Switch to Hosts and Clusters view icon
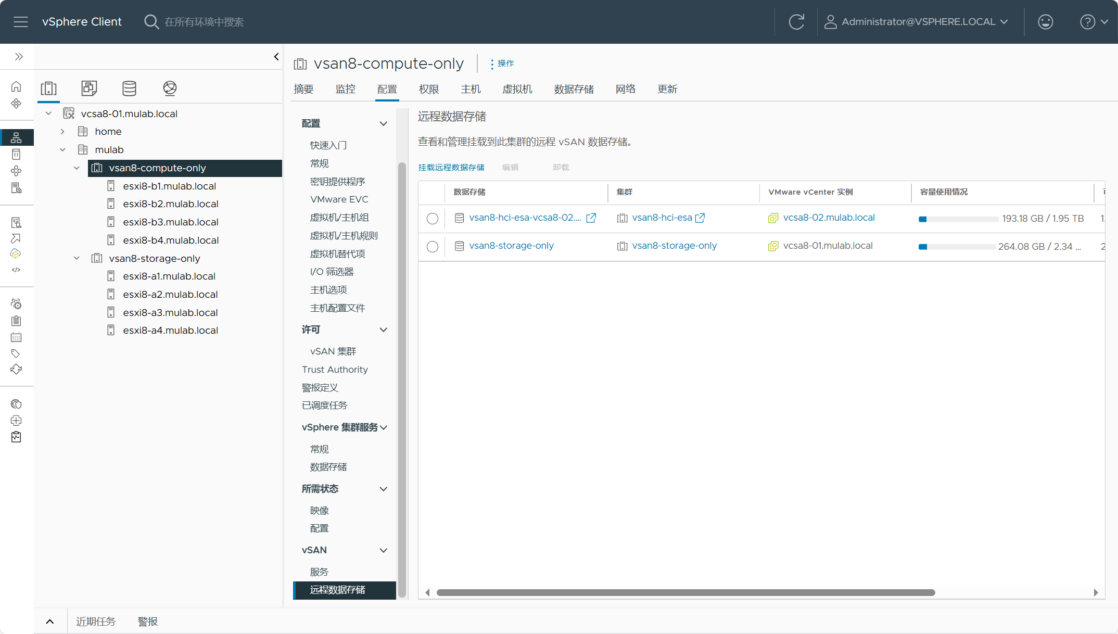This screenshot has height=634, width=1118. pos(48,88)
